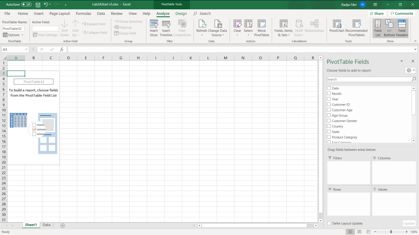This screenshot has width=419, height=235.
Task: Click the Save icon in title bar
Action: [38, 4]
